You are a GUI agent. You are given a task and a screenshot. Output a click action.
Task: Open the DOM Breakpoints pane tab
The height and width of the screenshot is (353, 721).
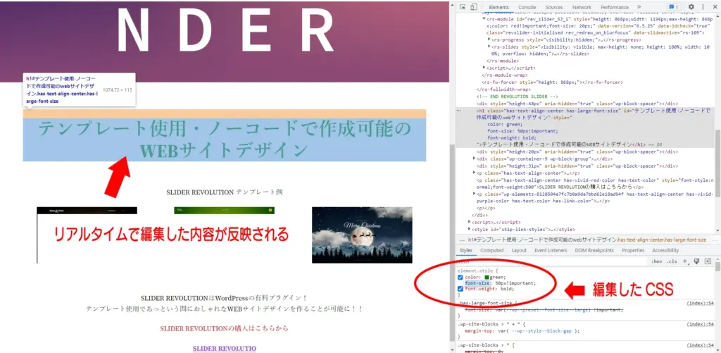[x=594, y=250]
